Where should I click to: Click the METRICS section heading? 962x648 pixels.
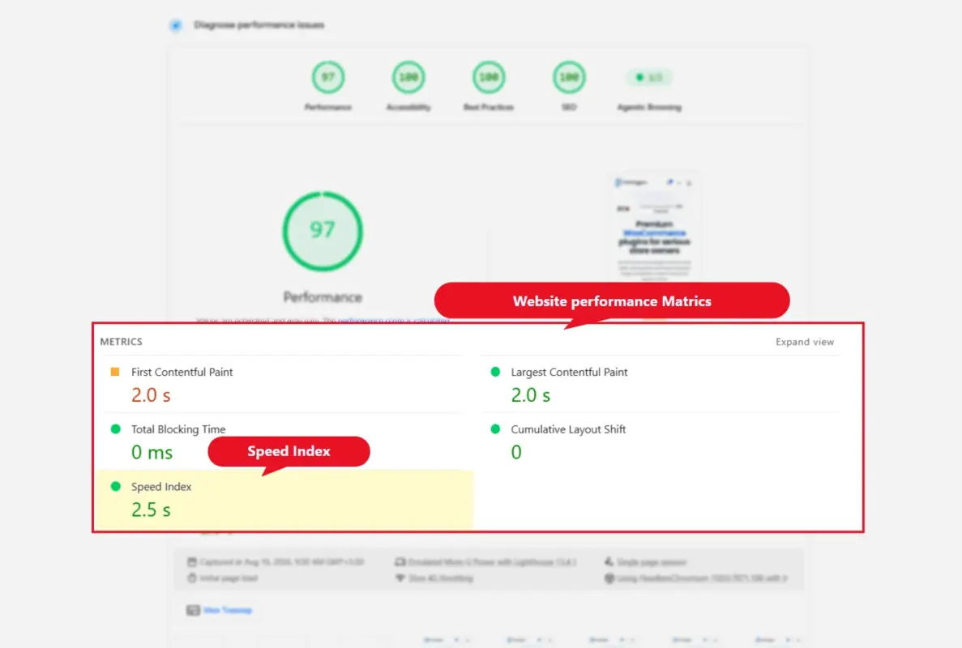click(121, 342)
